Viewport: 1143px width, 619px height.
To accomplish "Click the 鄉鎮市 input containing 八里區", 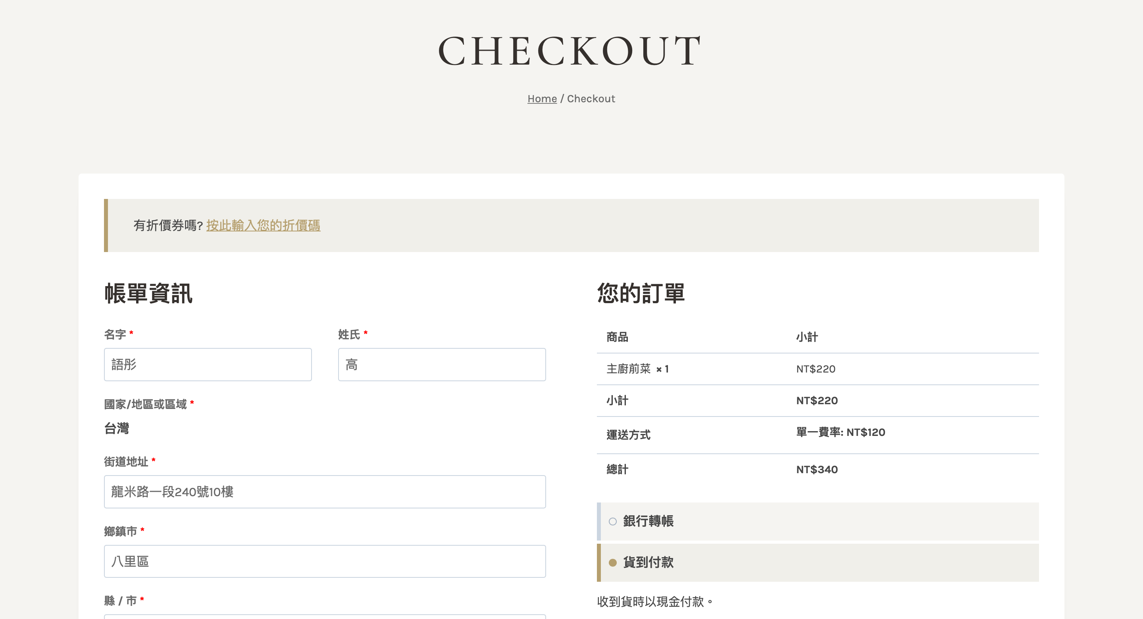I will point(324,562).
